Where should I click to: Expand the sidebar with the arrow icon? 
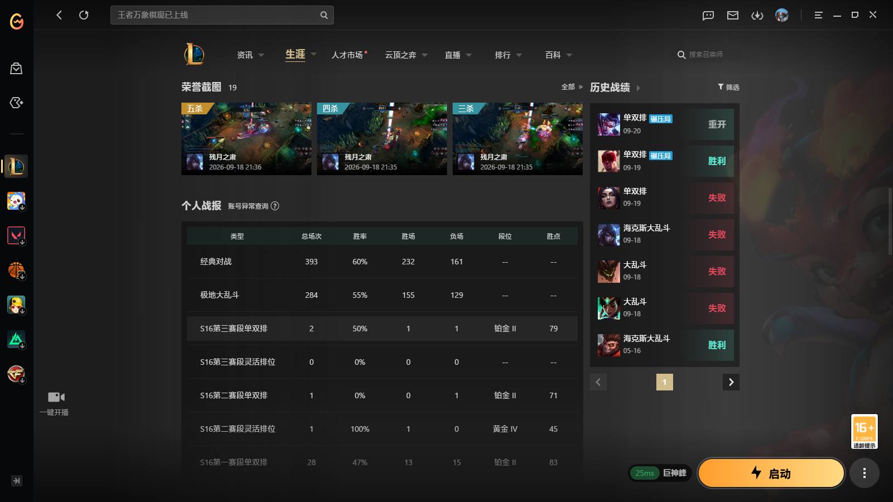pos(17,481)
